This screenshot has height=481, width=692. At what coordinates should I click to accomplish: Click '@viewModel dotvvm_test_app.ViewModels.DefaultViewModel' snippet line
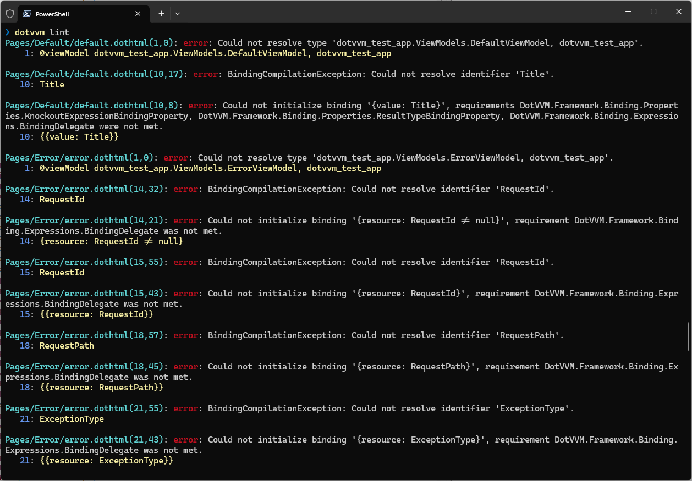[x=215, y=53]
